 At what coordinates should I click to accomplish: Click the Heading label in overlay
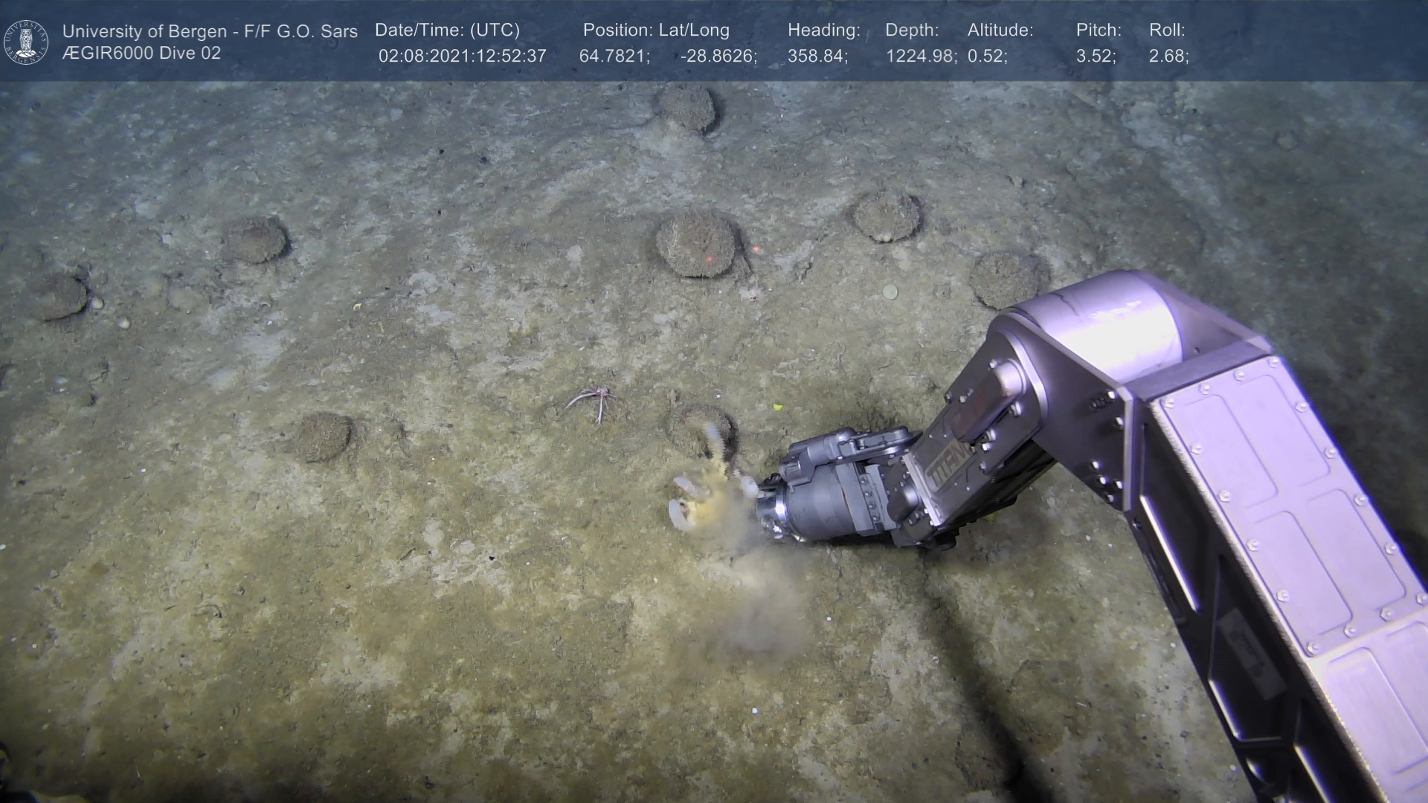click(x=823, y=30)
